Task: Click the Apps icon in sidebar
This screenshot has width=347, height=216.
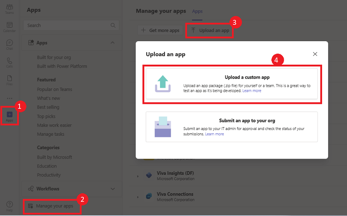Action: click(x=9, y=117)
